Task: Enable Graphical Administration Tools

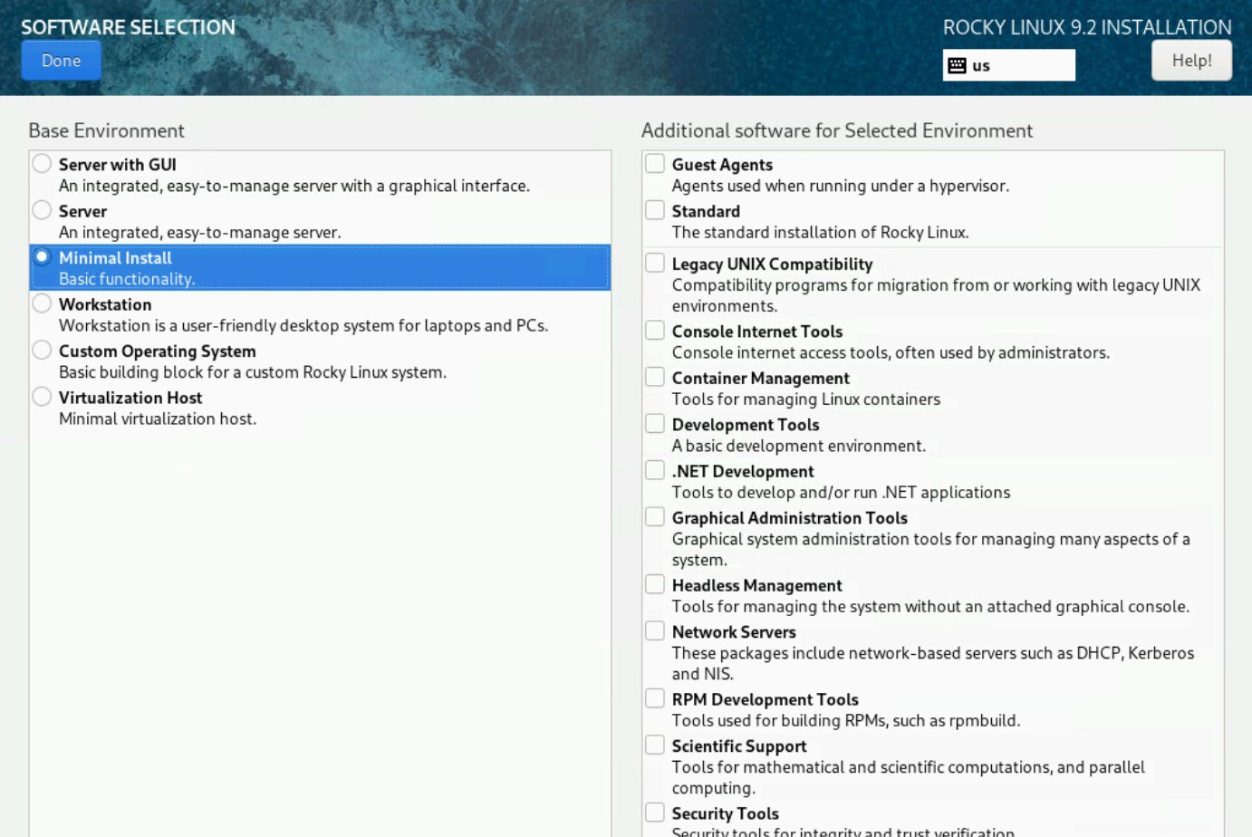Action: [x=655, y=515]
